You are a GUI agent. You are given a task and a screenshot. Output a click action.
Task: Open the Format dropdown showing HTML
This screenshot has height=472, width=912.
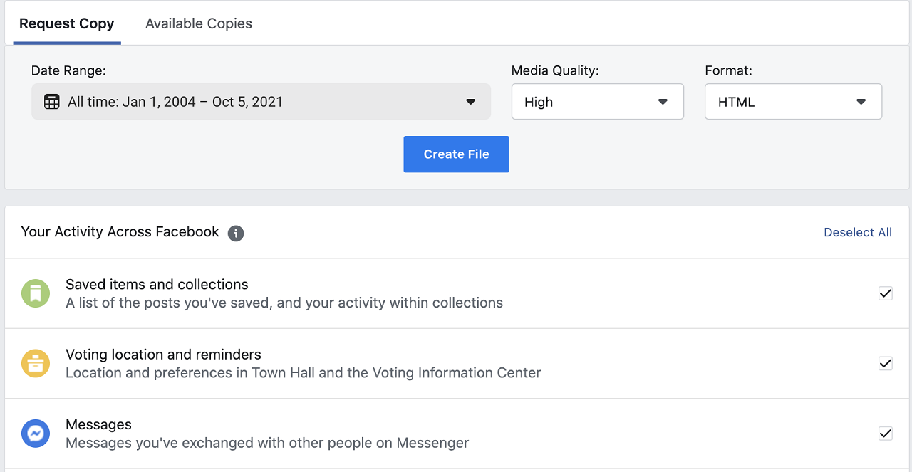pos(793,102)
